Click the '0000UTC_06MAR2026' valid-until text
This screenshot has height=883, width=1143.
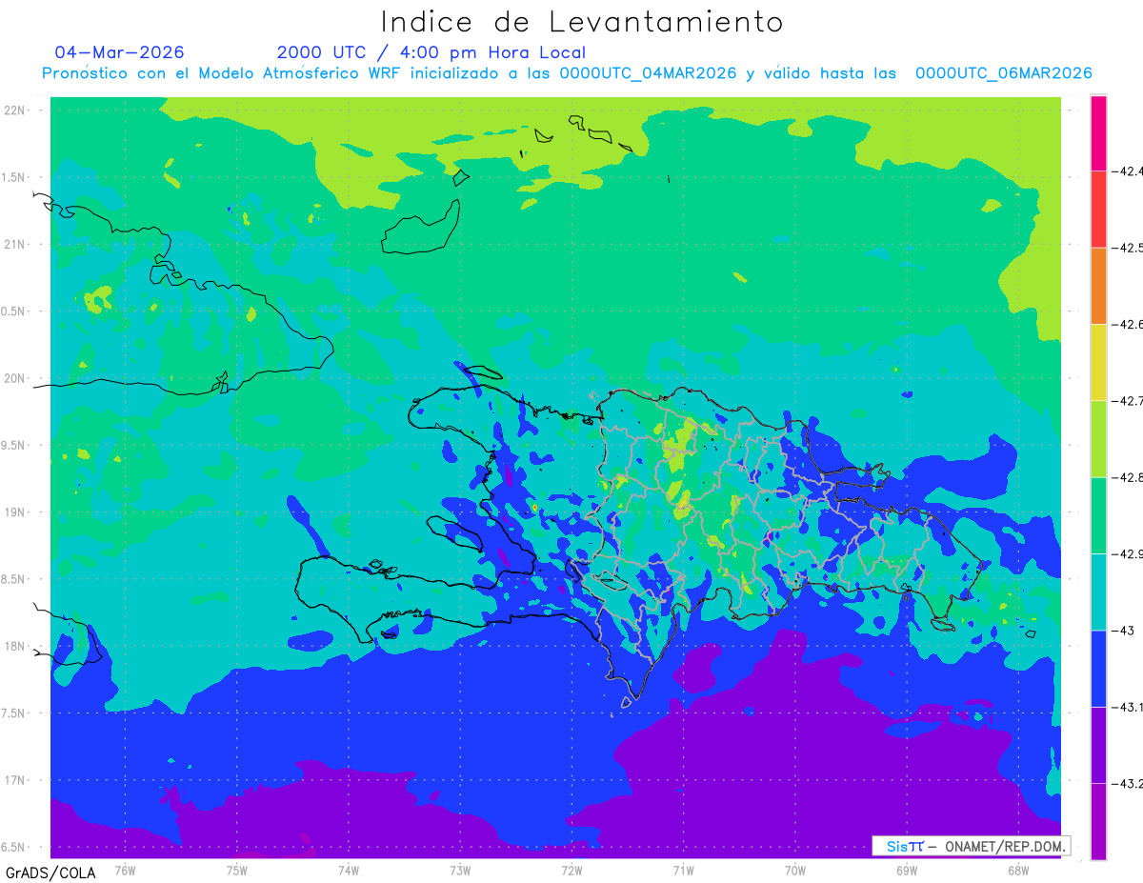(1003, 73)
